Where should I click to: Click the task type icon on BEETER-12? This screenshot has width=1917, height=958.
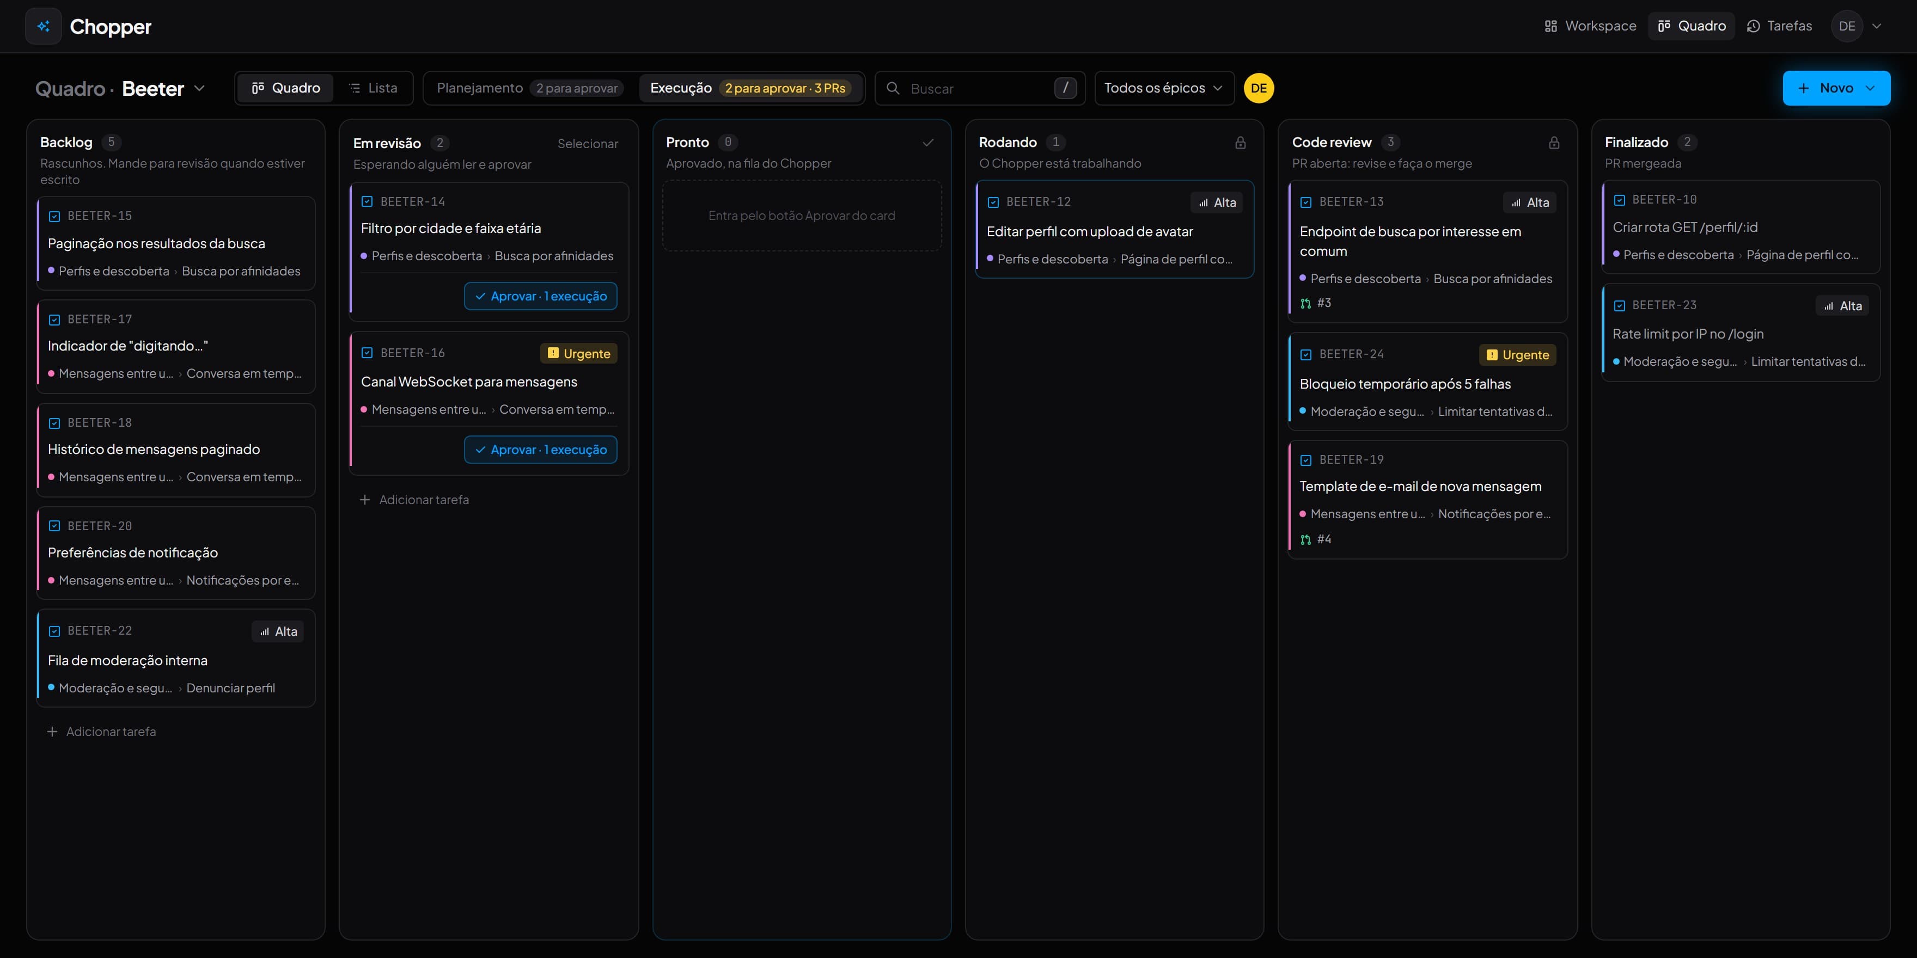[993, 202]
